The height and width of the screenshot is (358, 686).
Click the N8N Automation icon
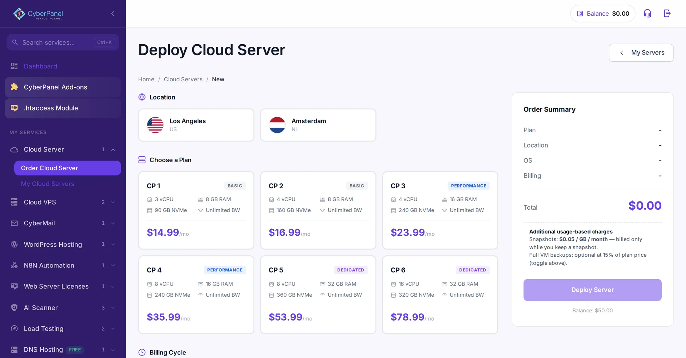[x=14, y=265]
